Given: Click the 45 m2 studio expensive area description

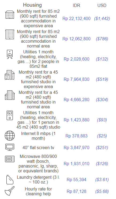Looking at the screenshot, I should 38,79.
